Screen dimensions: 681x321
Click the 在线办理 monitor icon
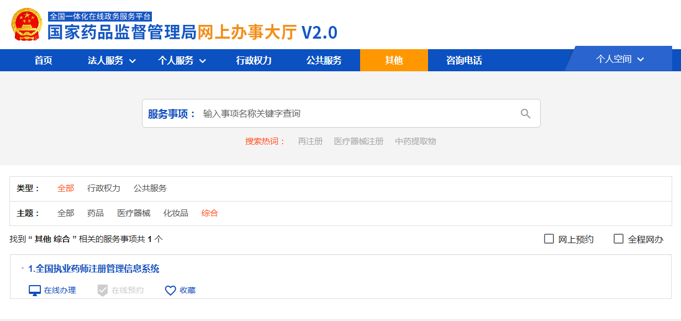(x=35, y=291)
